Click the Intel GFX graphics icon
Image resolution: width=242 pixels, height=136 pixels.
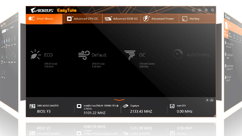click(172, 106)
